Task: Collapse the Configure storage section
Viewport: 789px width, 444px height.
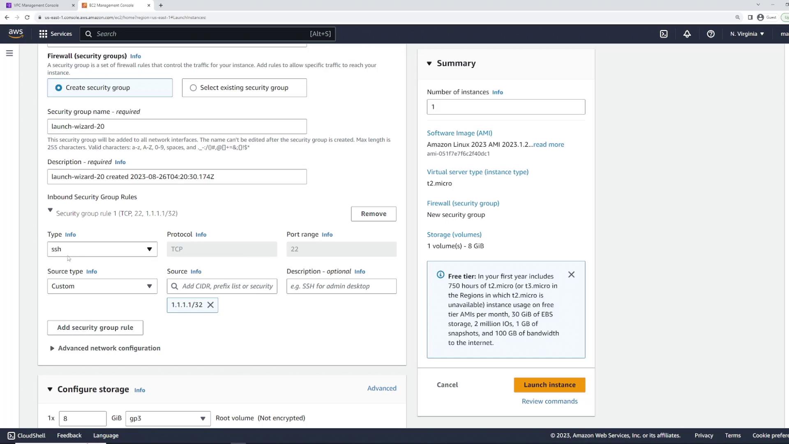Action: (x=50, y=389)
